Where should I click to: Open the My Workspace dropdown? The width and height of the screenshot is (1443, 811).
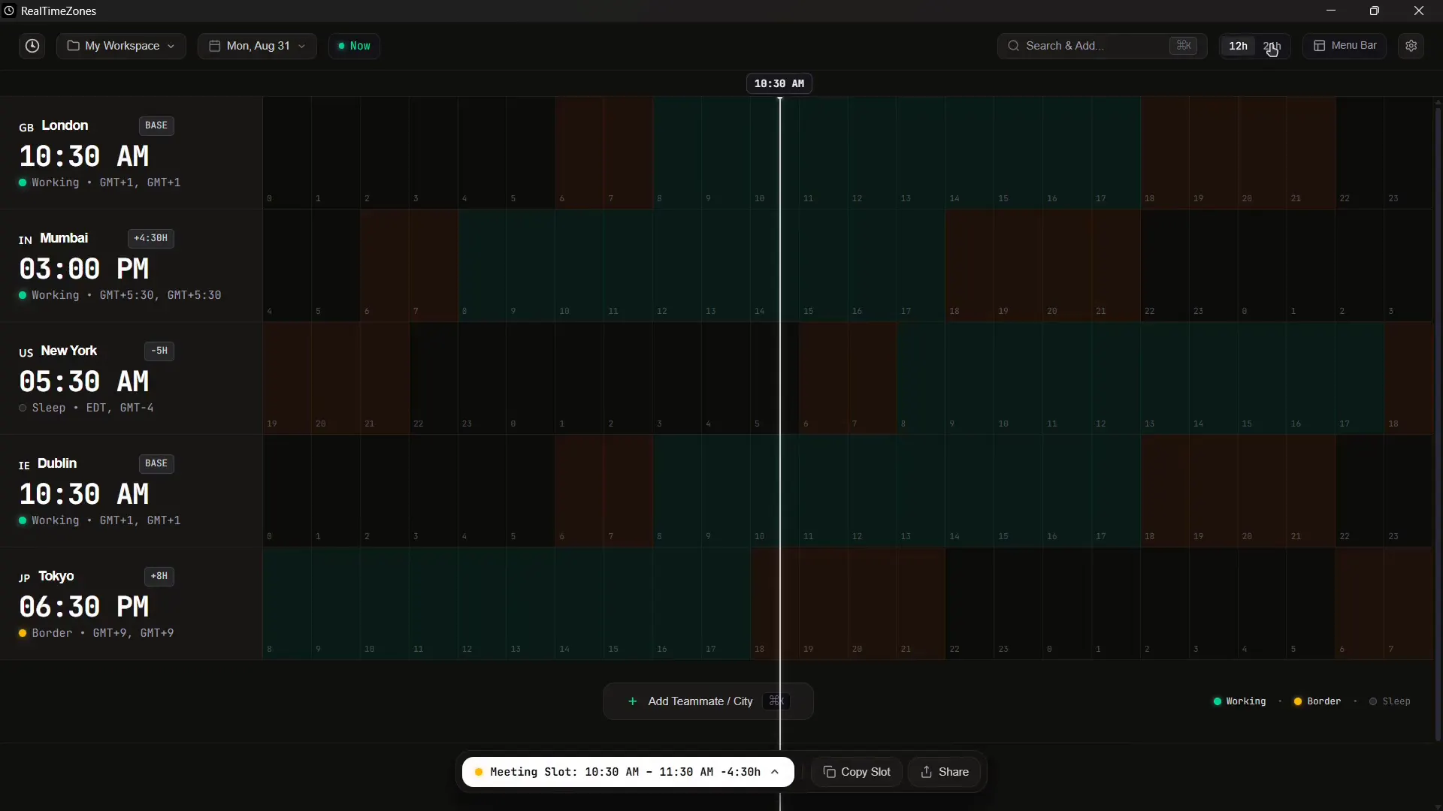[121, 46]
